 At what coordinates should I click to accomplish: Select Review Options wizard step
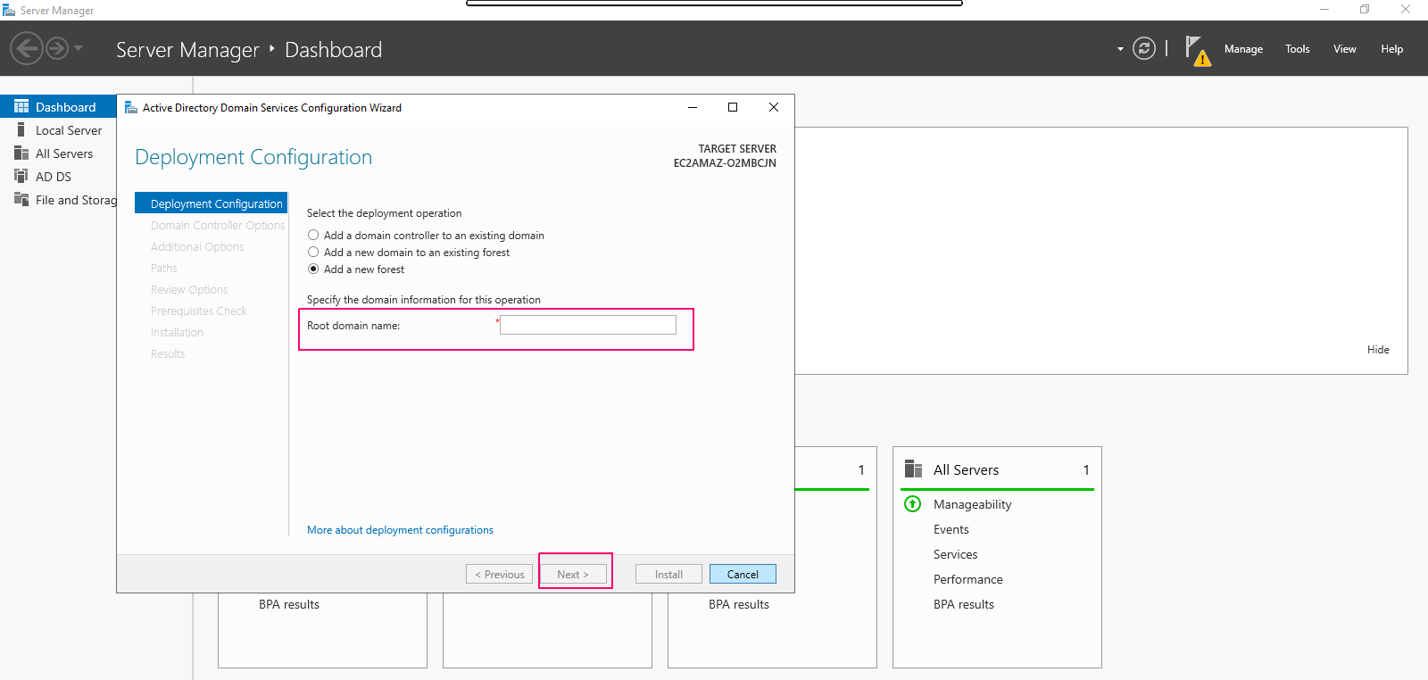189,290
